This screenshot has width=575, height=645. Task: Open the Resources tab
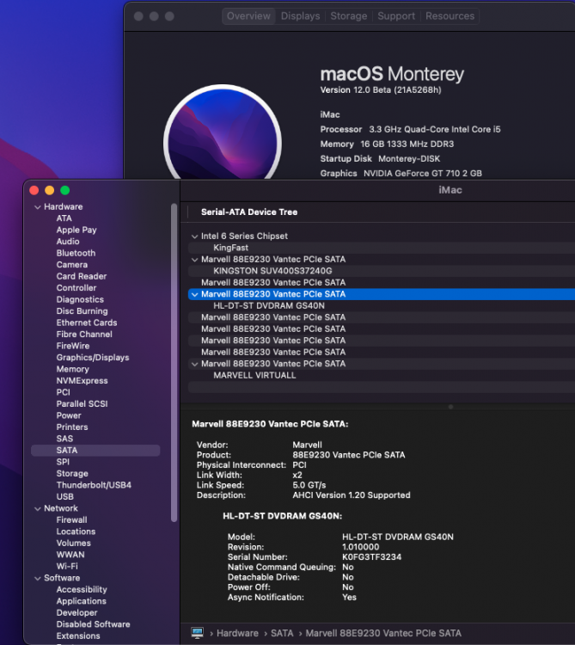[450, 16]
